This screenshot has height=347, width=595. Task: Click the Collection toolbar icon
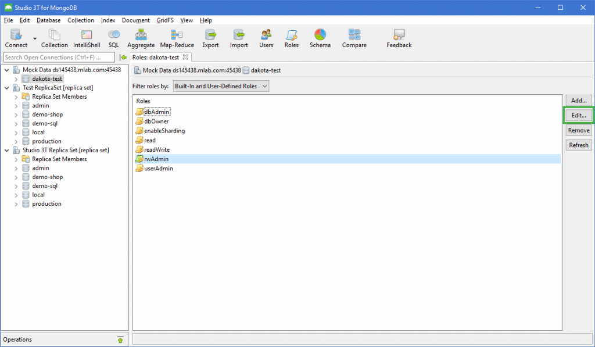54,38
